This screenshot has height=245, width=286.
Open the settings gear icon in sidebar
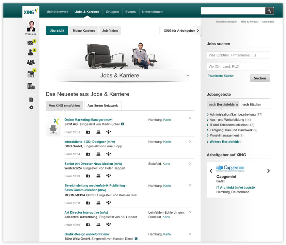tap(31, 108)
